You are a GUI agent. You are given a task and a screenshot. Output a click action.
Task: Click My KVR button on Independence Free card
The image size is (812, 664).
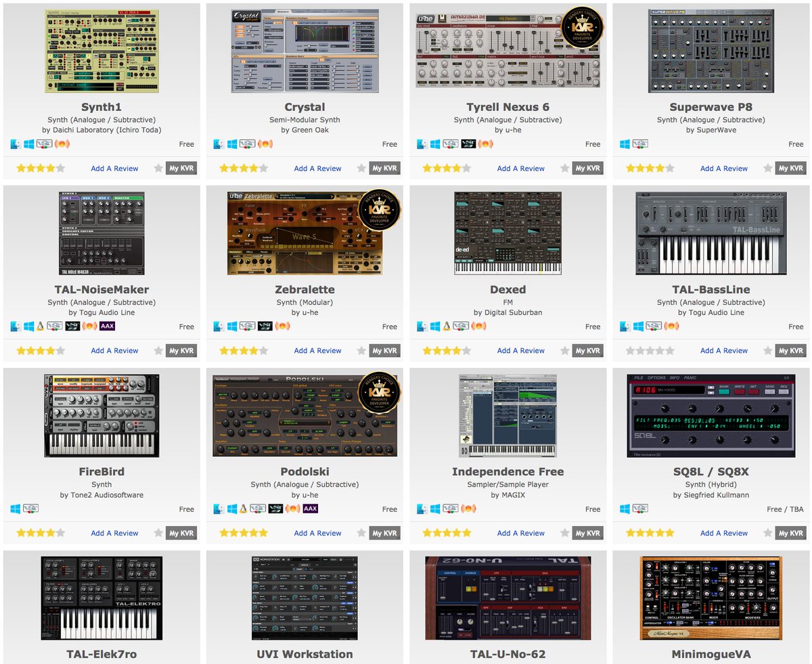(x=587, y=533)
